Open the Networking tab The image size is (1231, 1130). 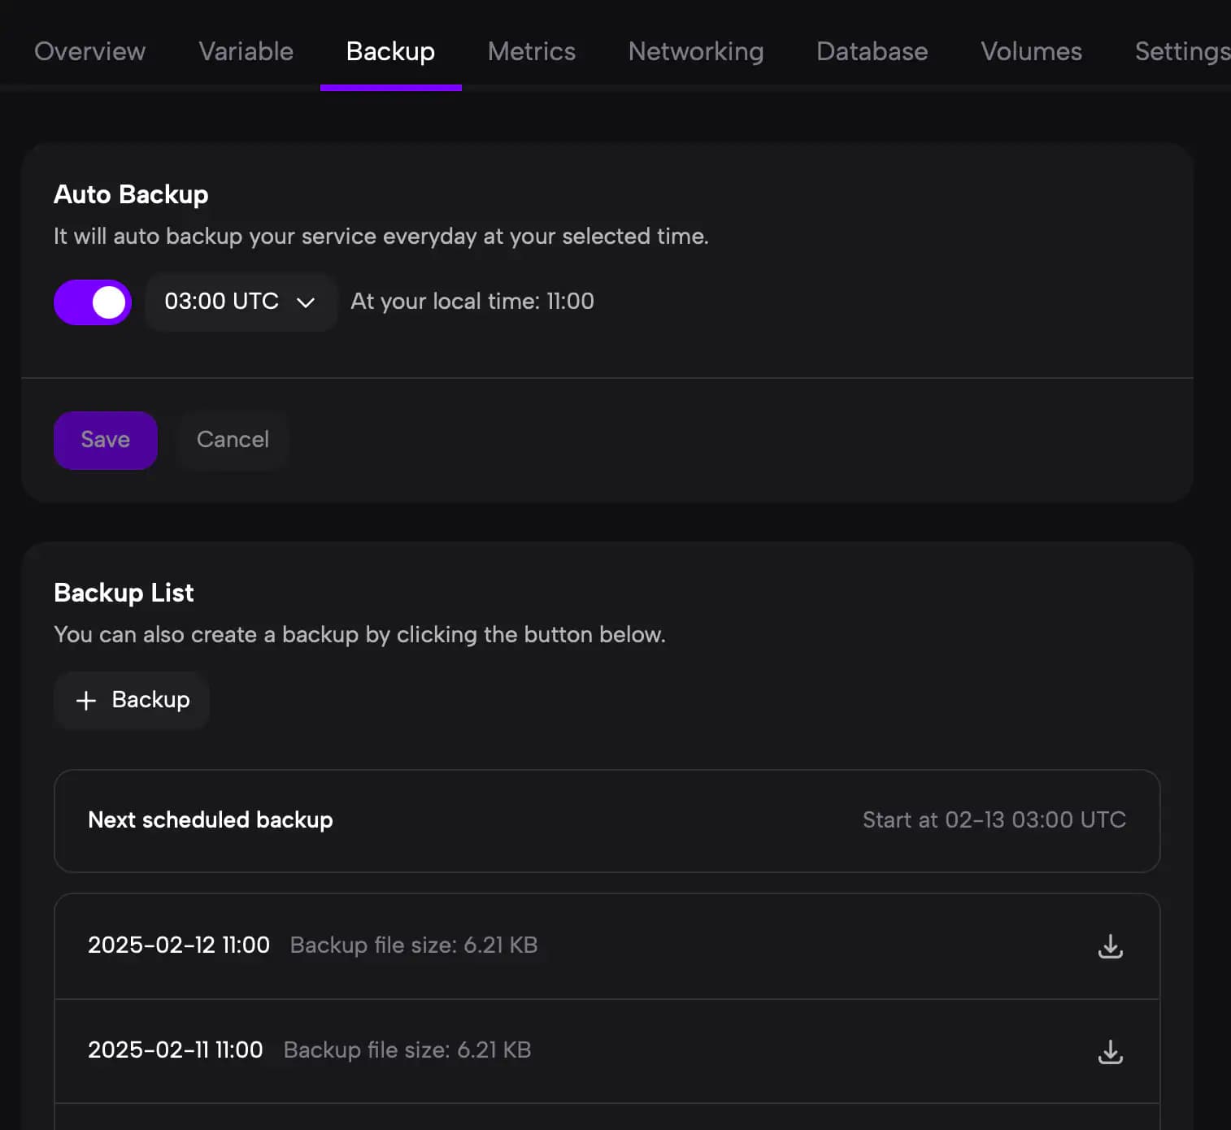pos(696,51)
